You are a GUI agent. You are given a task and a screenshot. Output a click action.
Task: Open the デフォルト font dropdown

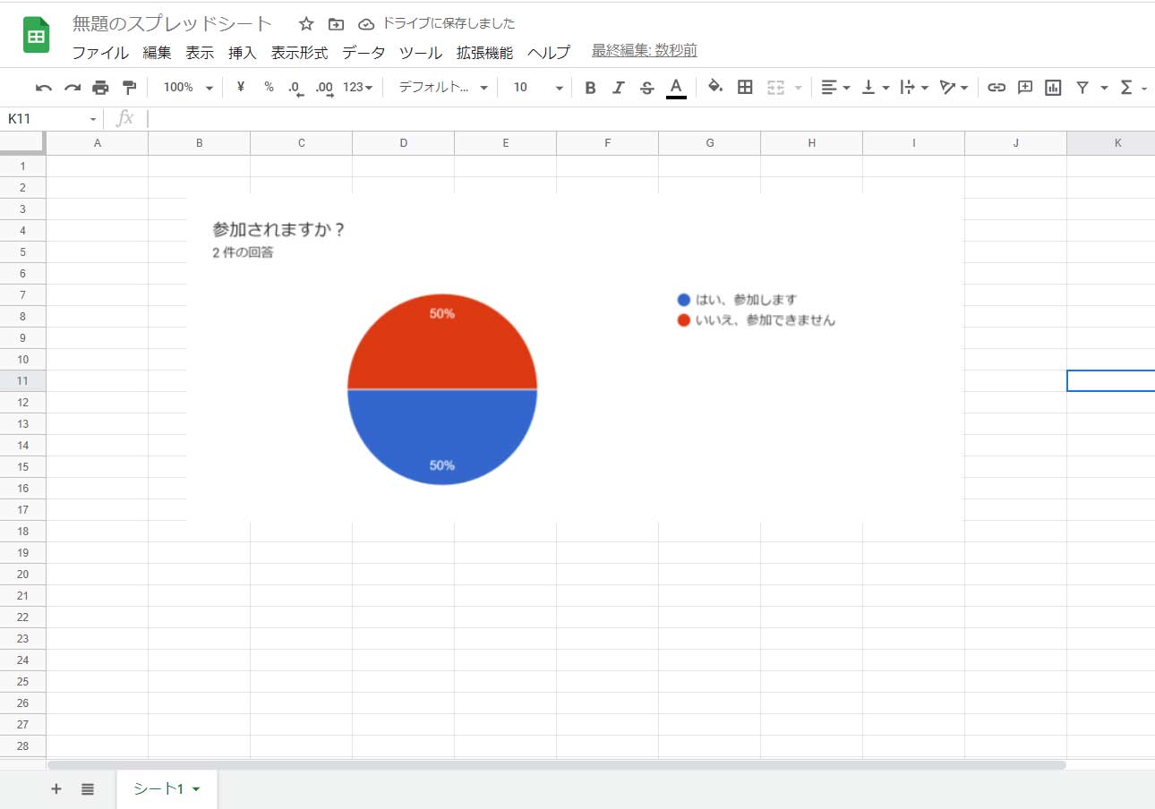pos(443,88)
